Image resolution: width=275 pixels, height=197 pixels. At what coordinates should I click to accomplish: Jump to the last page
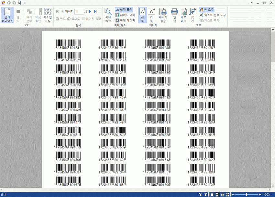click(95, 12)
